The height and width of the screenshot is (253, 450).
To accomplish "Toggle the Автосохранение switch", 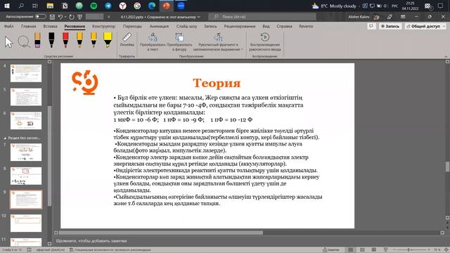I will 41,17.
